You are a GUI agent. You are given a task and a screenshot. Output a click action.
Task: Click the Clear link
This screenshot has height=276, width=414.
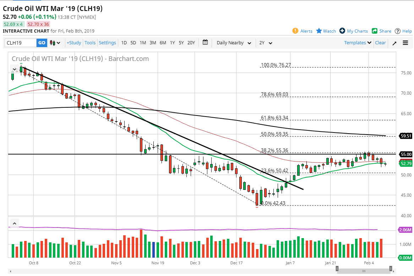380,43
